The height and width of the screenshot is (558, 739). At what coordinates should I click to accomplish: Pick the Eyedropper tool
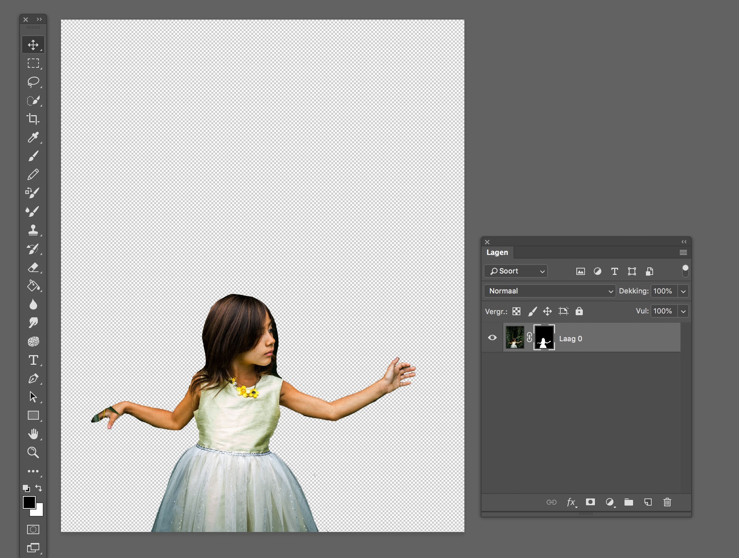coord(33,137)
